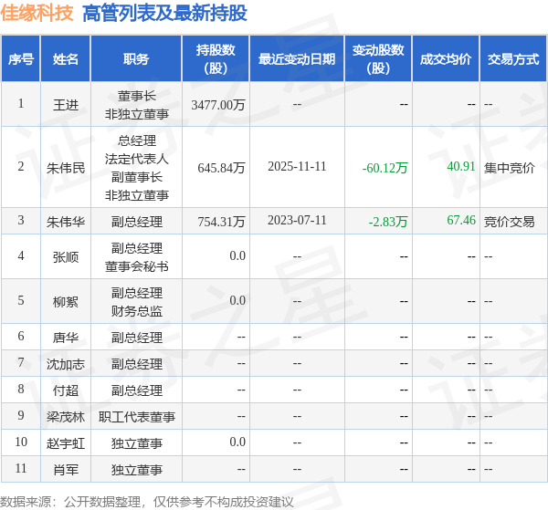Click the 集中竞价 trade method cell

509,168
